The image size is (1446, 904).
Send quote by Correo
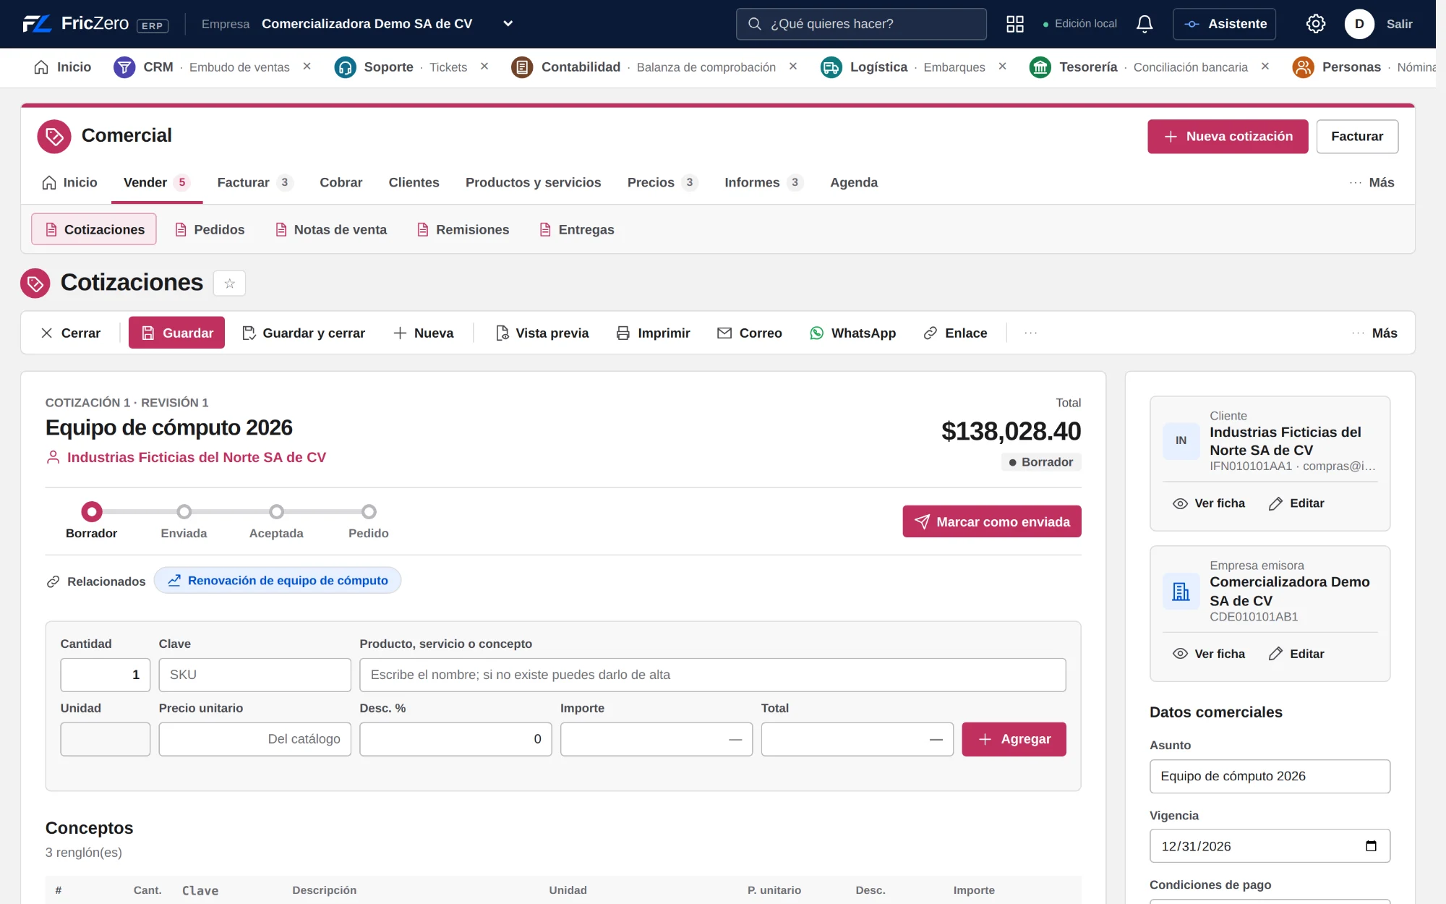pyautogui.click(x=750, y=333)
